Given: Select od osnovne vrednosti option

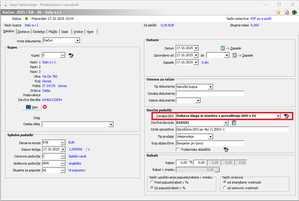Looking at the screenshot, I should coord(225,188).
